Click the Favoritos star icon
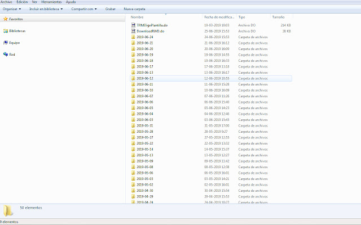Image resolution: width=361 pixels, height=225 pixels. [x=5, y=19]
